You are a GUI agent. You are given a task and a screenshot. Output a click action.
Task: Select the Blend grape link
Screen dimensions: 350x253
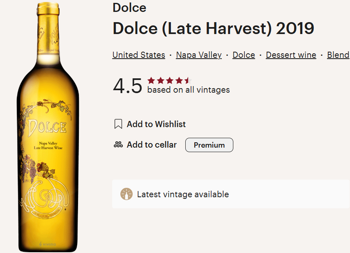(338, 55)
